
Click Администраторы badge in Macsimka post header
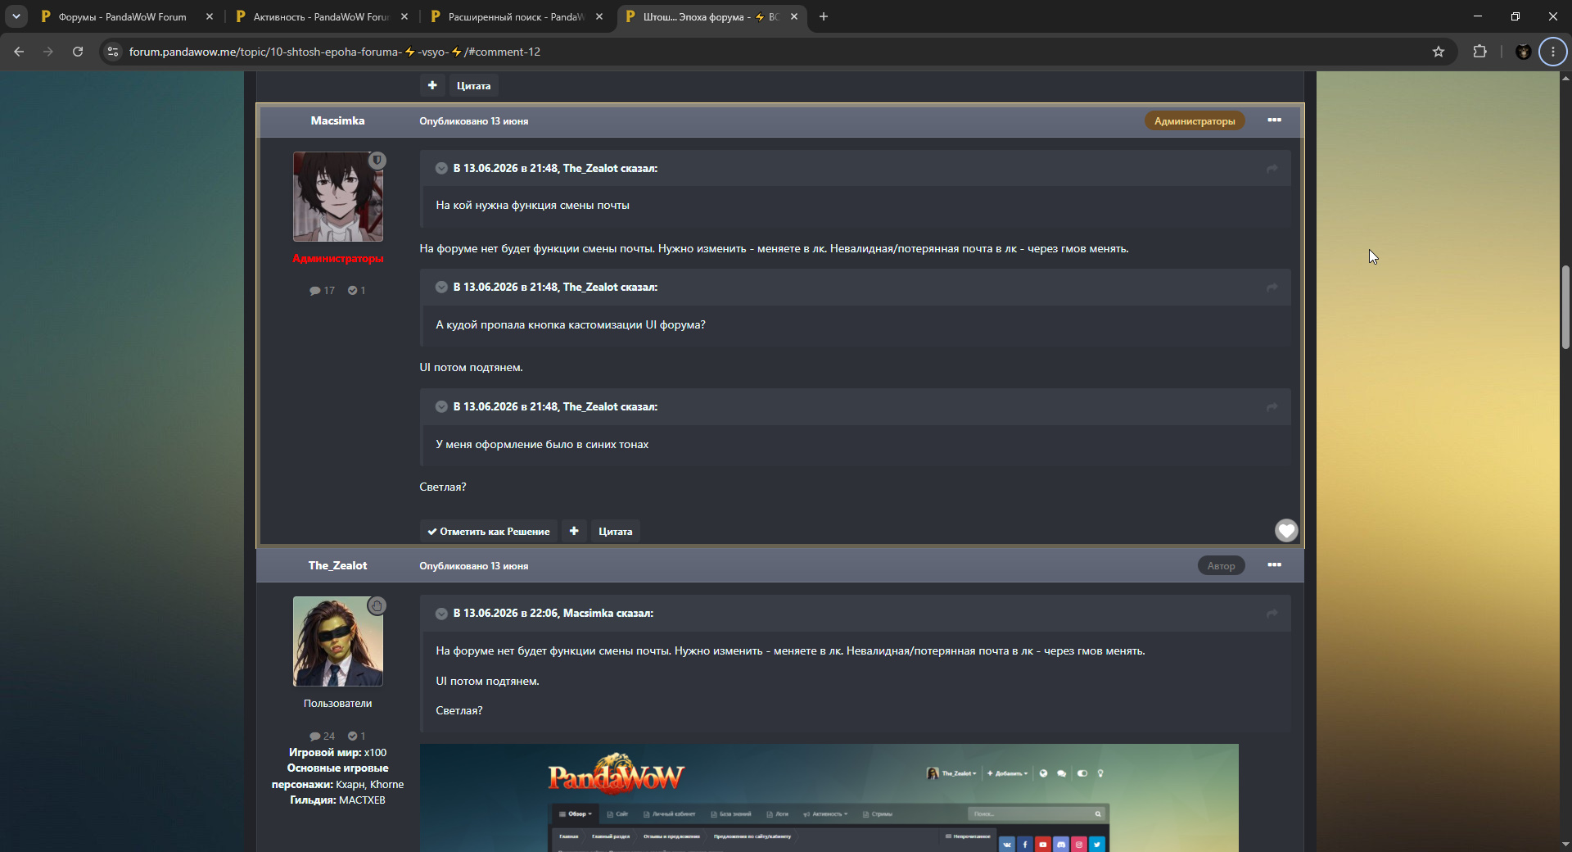(1195, 121)
